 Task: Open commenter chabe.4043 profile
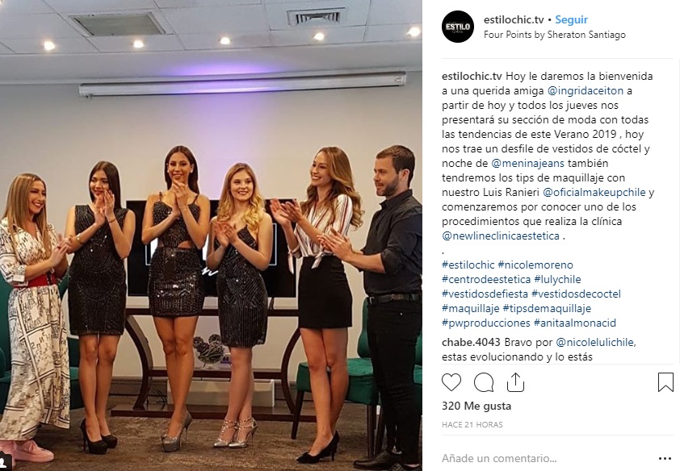coord(471,343)
